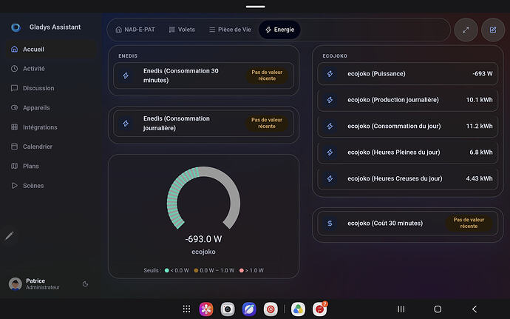Click the Patrice Administrateur profile name
Viewport: 510px width, 319px height.
[x=43, y=283]
